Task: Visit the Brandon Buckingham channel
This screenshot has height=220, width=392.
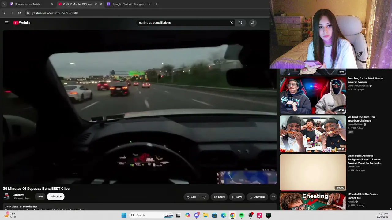Action: [x=358, y=86]
